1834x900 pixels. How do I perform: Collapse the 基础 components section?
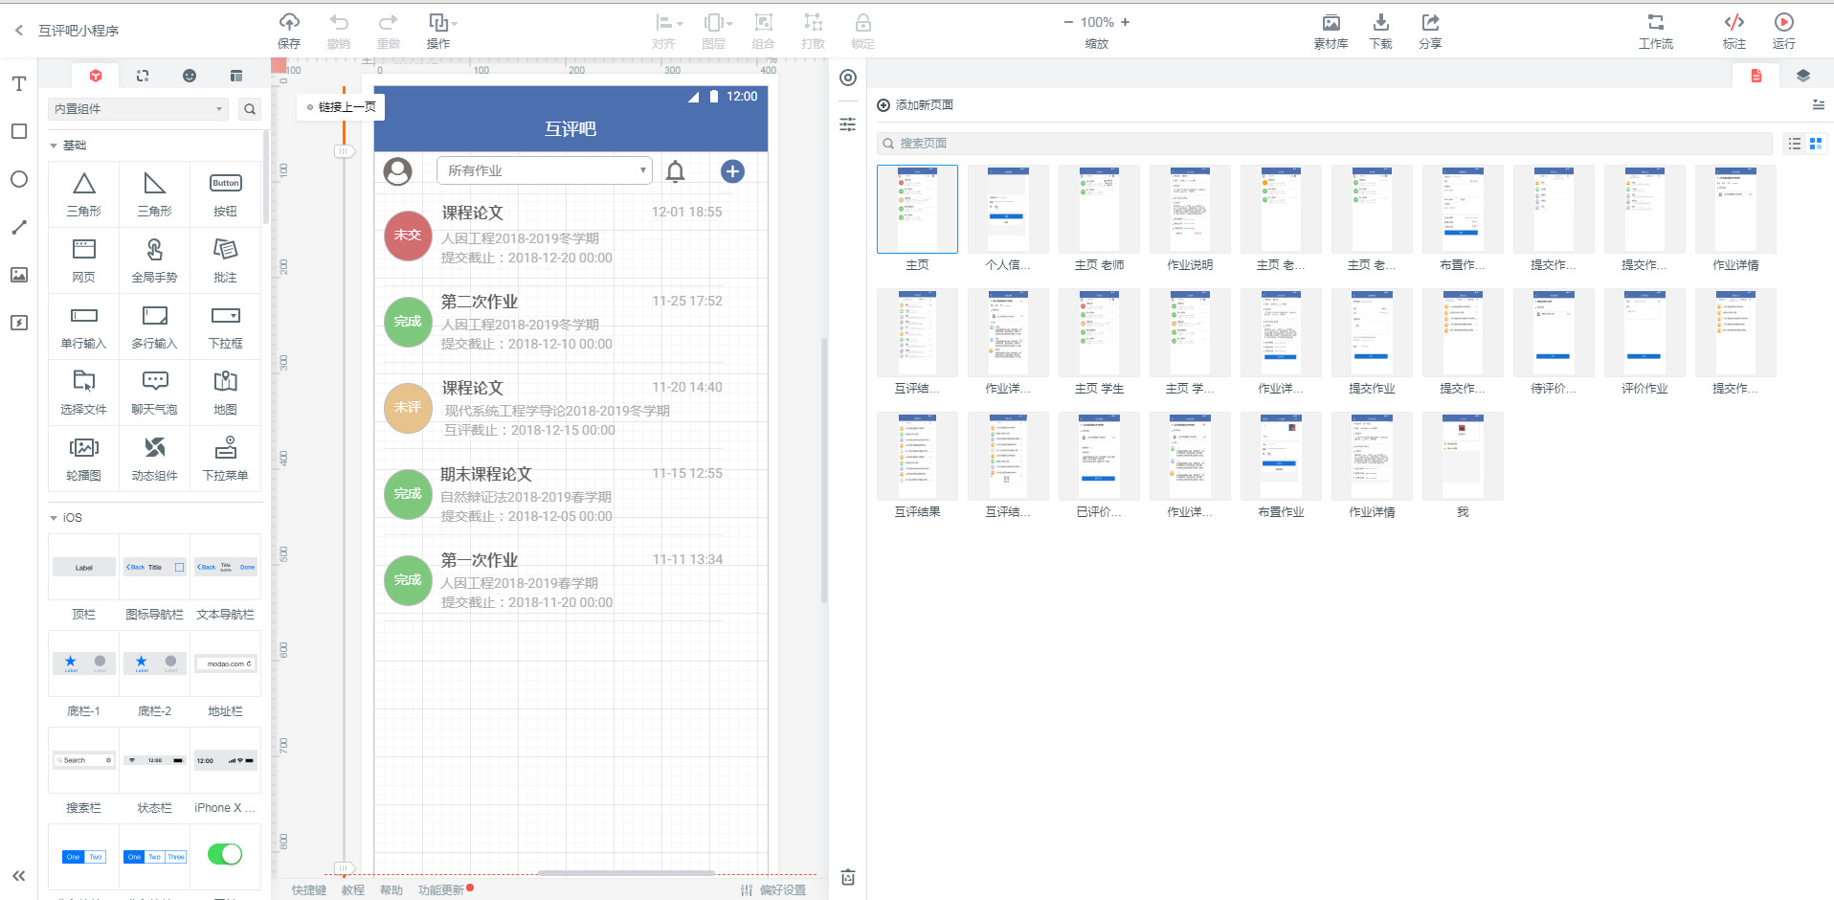click(54, 146)
